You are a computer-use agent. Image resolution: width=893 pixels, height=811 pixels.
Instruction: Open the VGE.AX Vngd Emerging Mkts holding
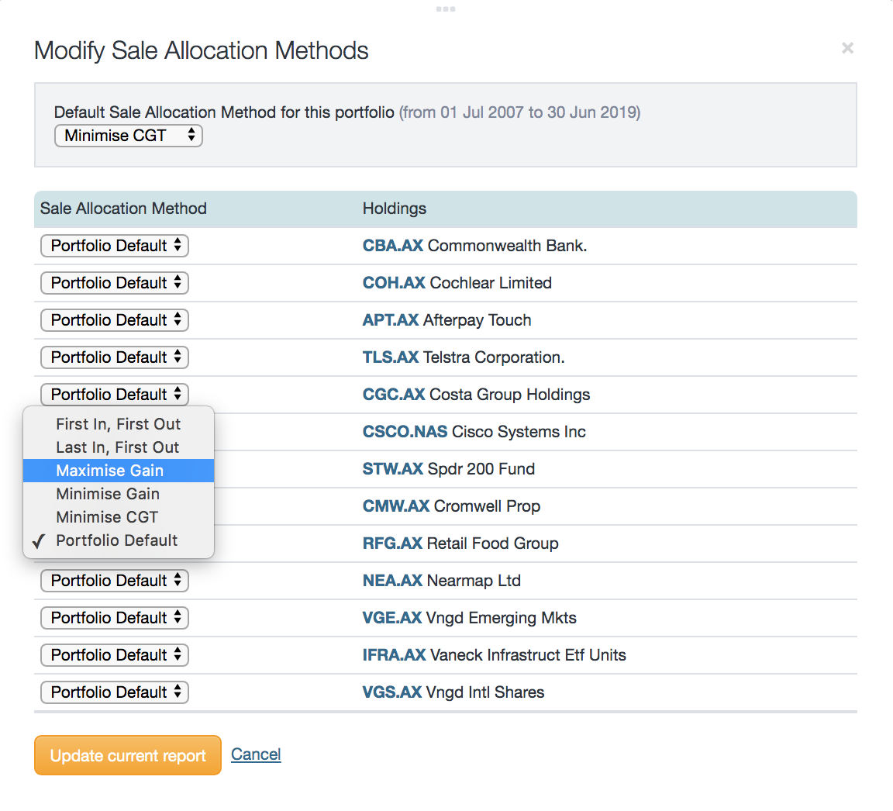(391, 618)
